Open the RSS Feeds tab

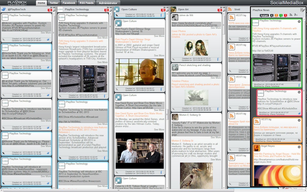(x=87, y=3)
